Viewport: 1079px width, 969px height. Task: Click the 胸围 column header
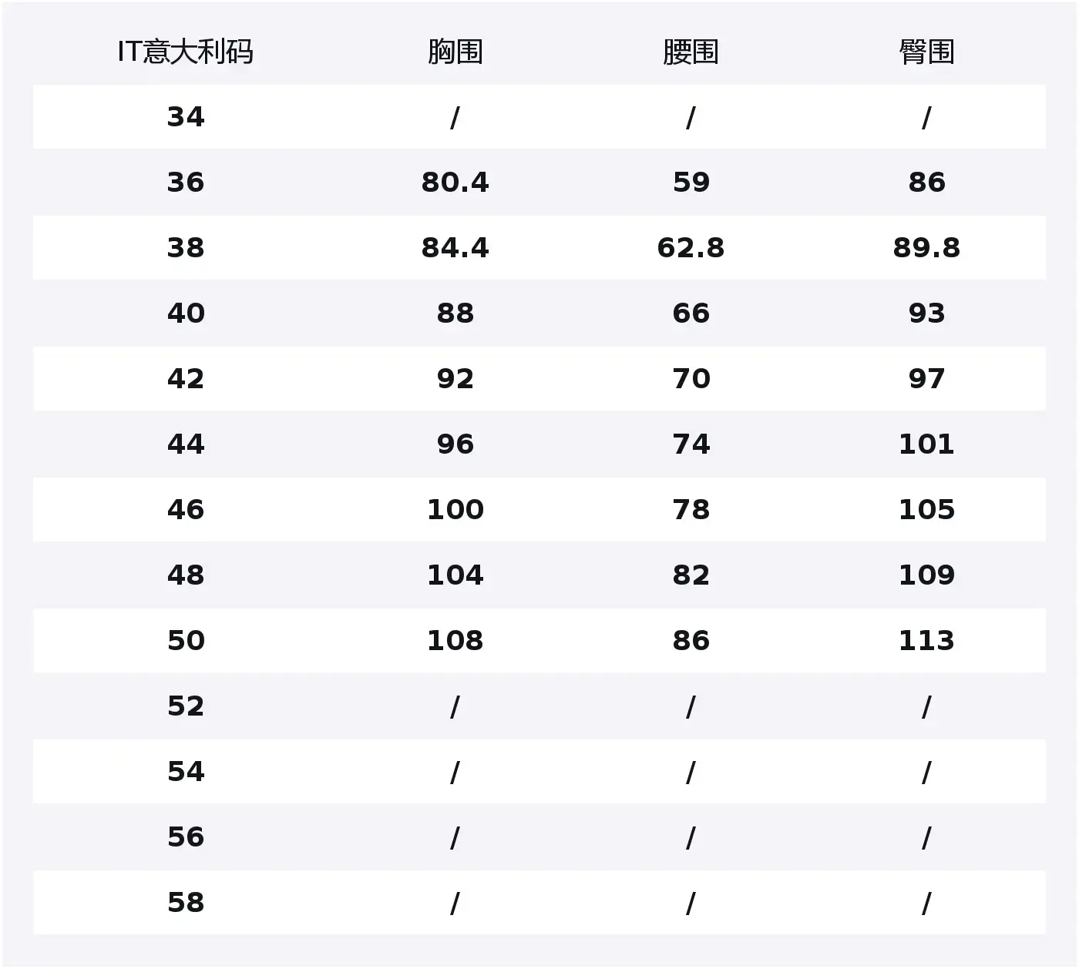(455, 52)
